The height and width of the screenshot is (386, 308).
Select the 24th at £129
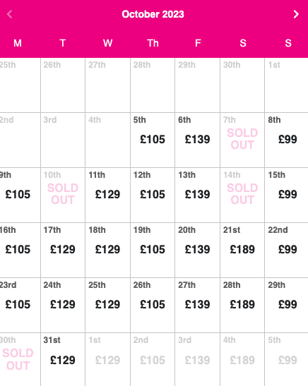63,306
